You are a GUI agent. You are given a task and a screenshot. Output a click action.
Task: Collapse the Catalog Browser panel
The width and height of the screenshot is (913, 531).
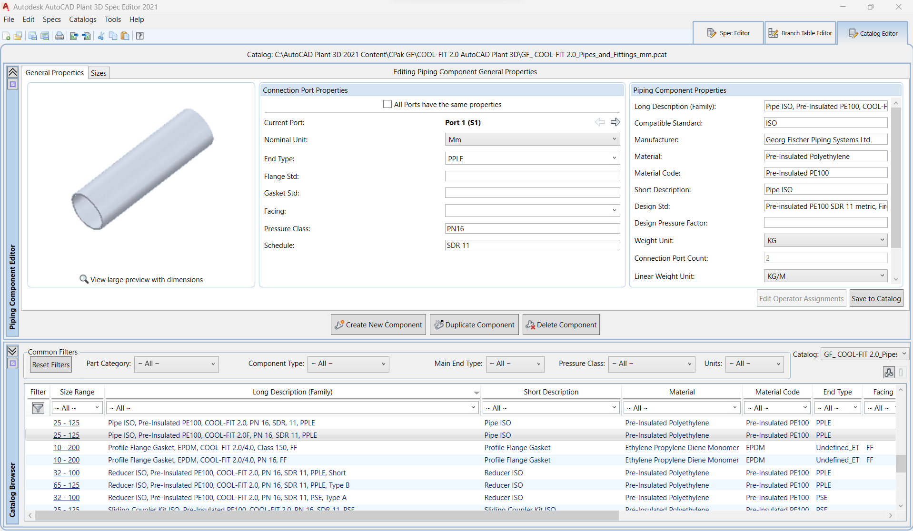click(13, 351)
